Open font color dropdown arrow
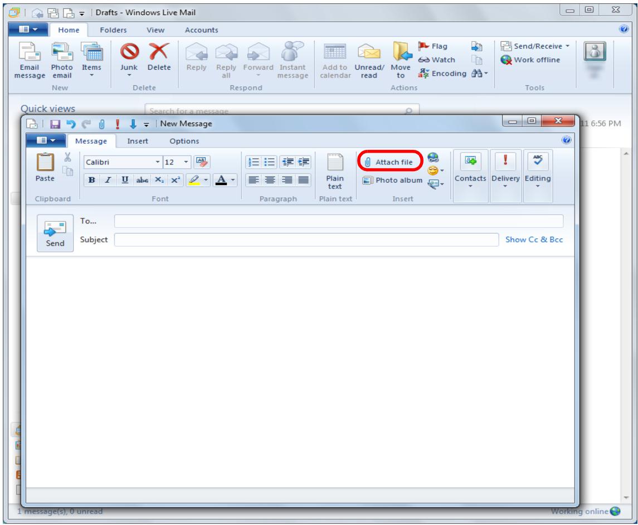Image resolution: width=638 pixels, height=525 pixels. tap(233, 180)
